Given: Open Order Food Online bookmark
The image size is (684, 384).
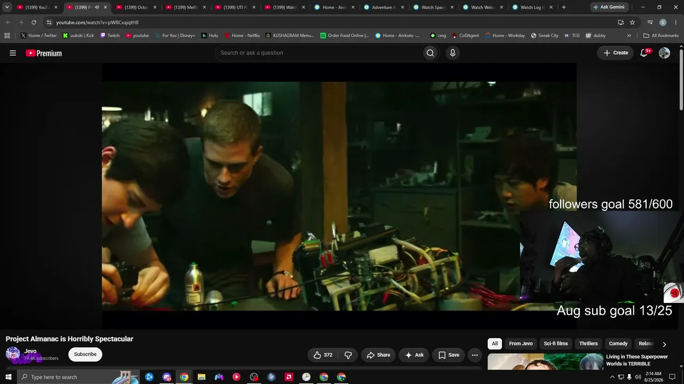Looking at the screenshot, I should (x=345, y=36).
